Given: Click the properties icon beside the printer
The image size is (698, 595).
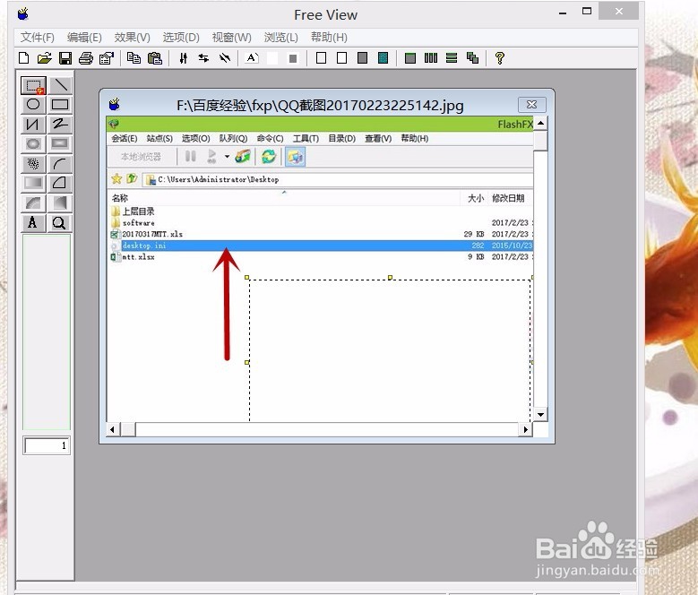Looking at the screenshot, I should pos(107,58).
